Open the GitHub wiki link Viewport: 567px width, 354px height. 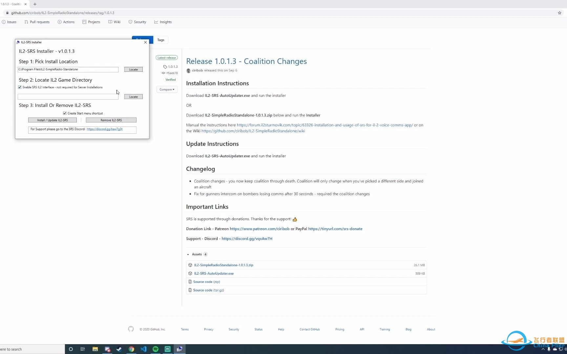point(253,131)
